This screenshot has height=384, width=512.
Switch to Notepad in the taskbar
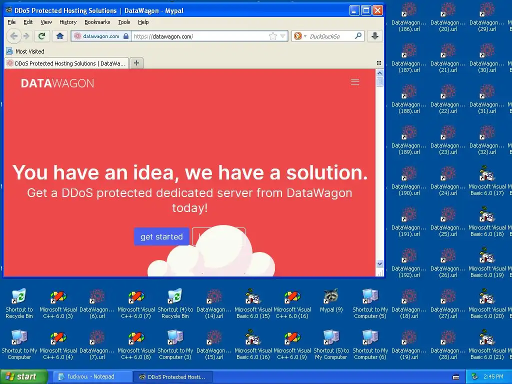click(x=91, y=376)
